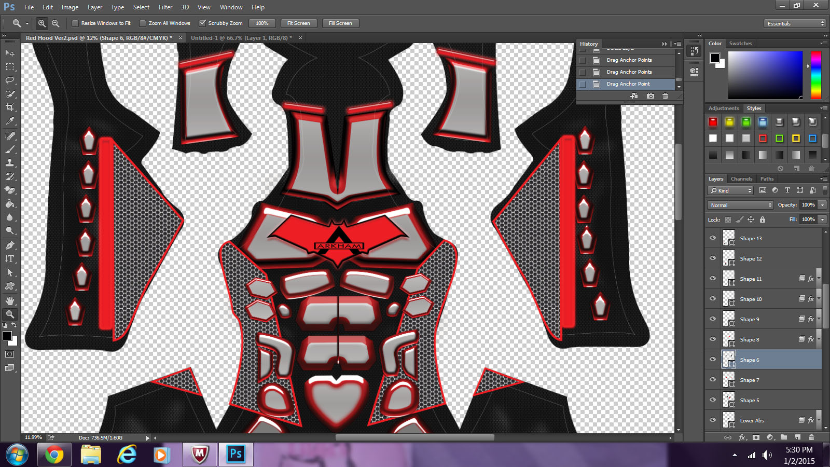Switch to the Swatches tab
The image size is (830, 467).
740,44
